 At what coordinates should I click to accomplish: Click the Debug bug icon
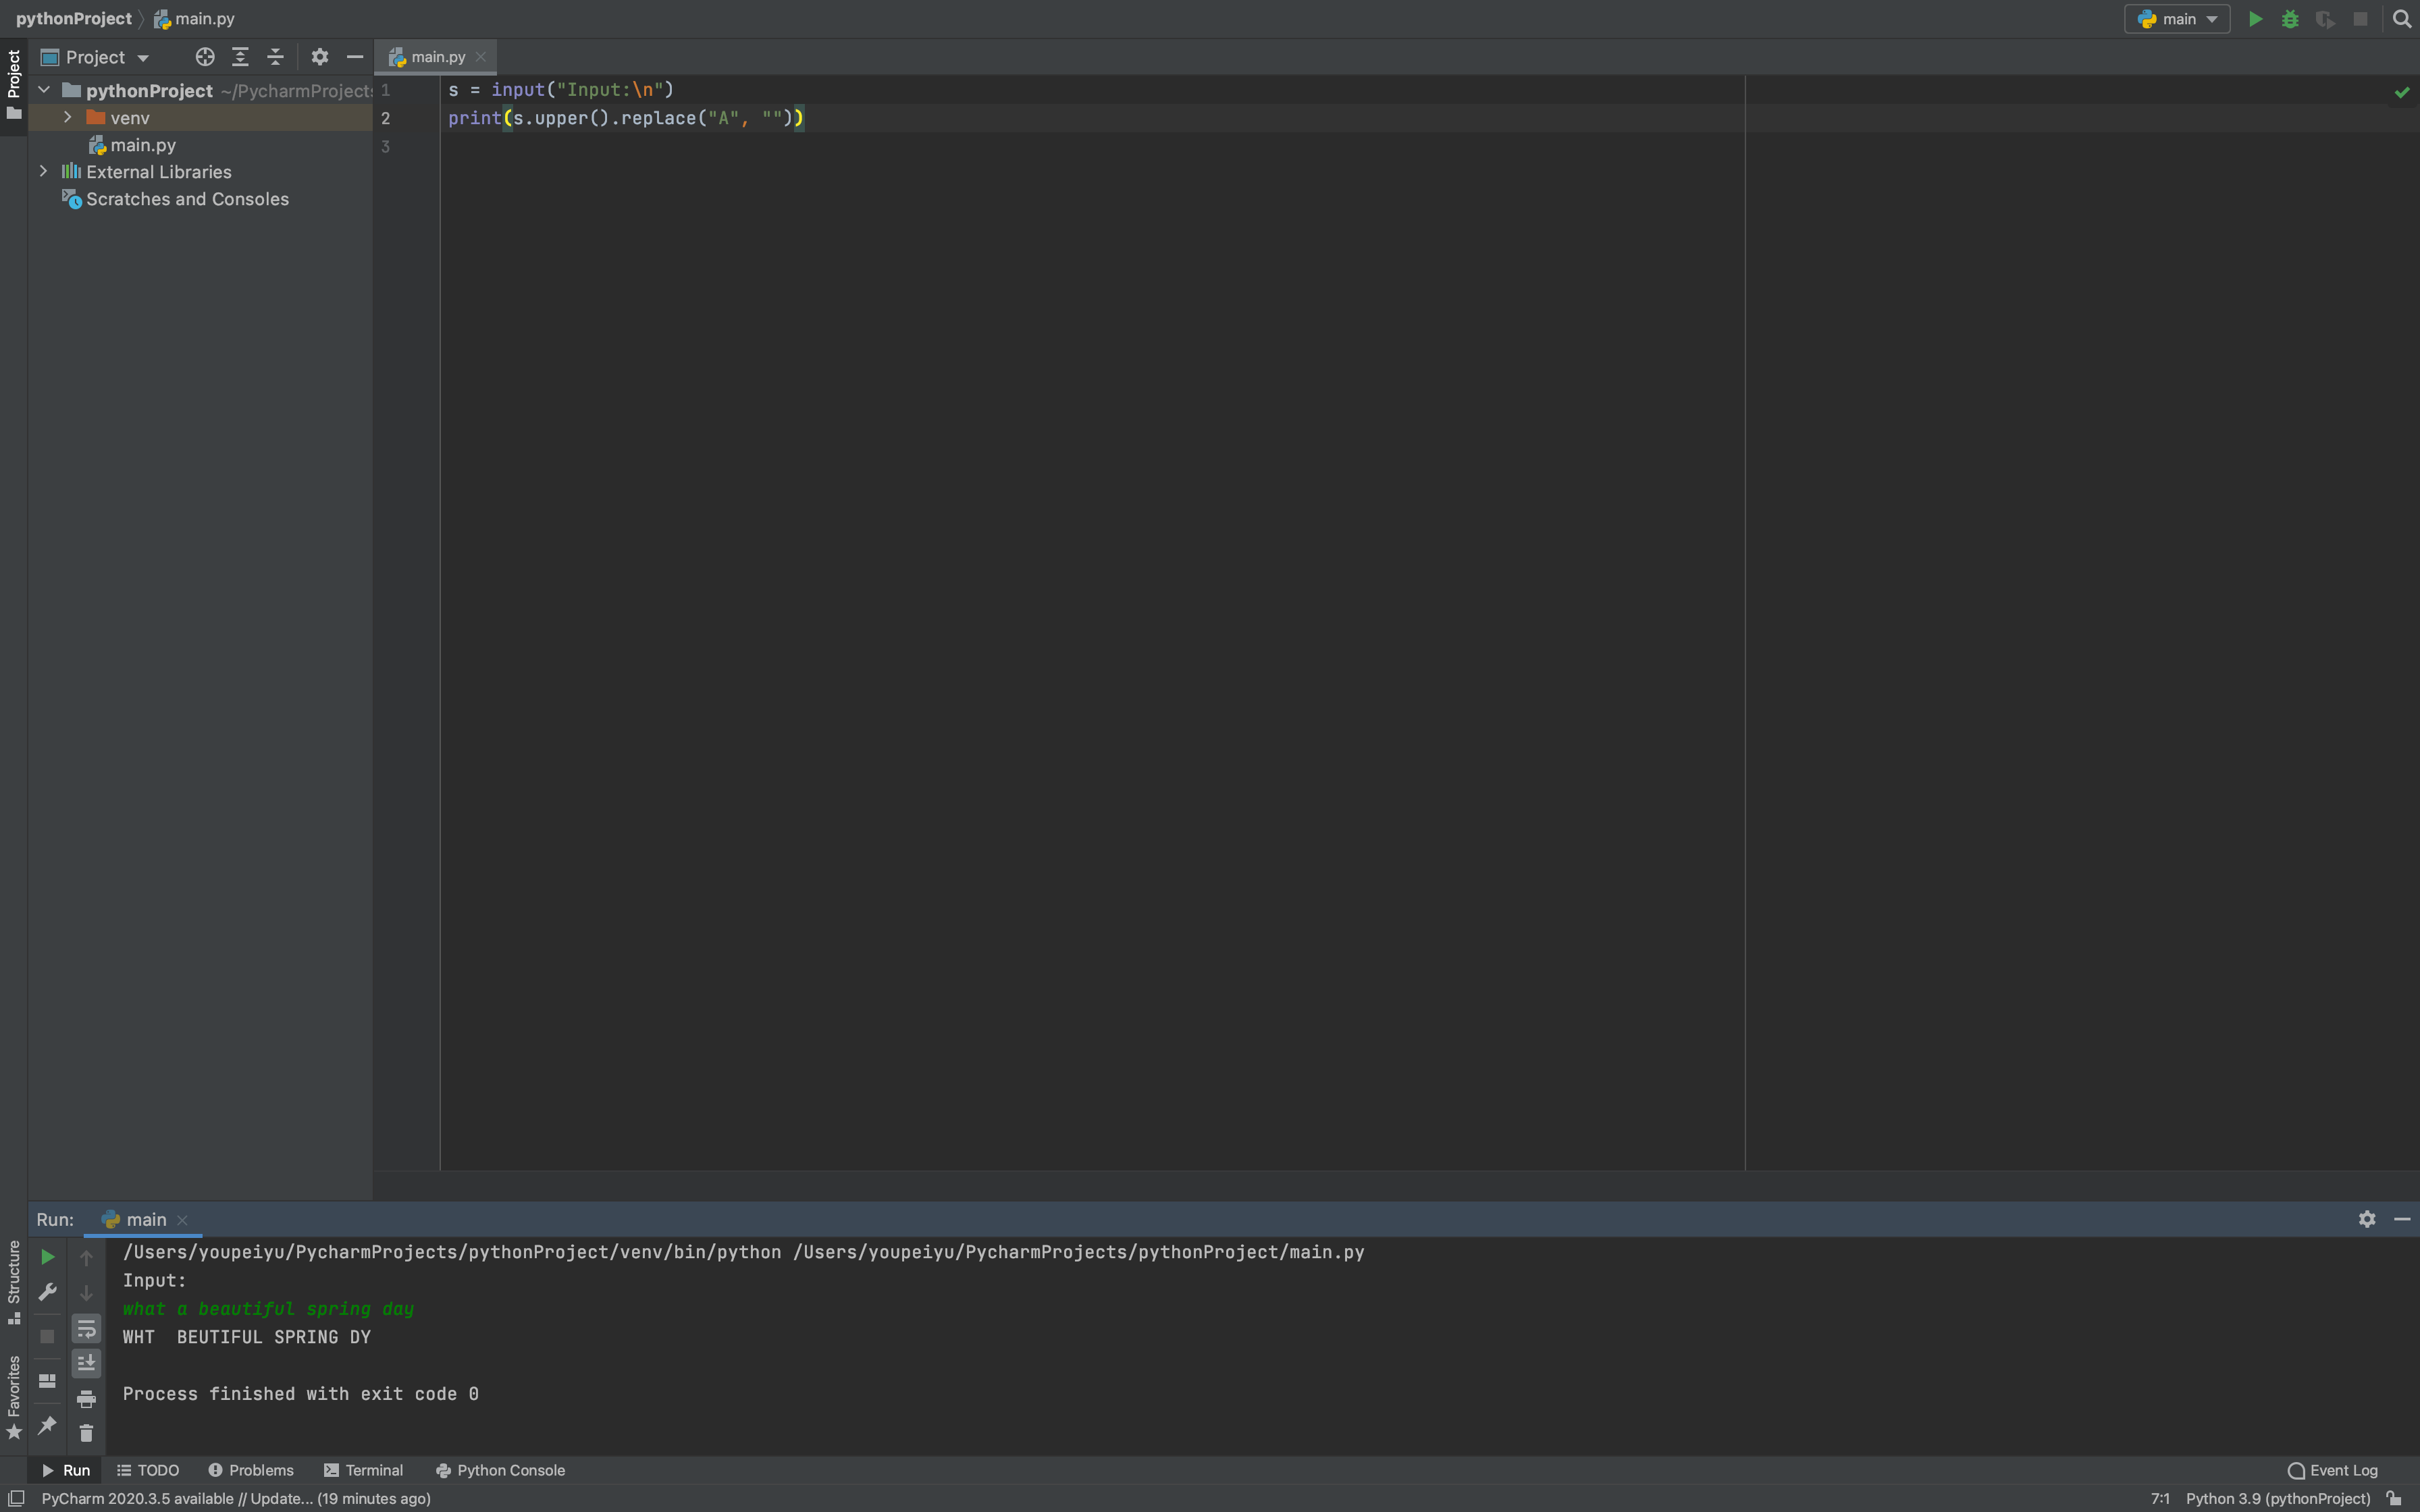2290,19
